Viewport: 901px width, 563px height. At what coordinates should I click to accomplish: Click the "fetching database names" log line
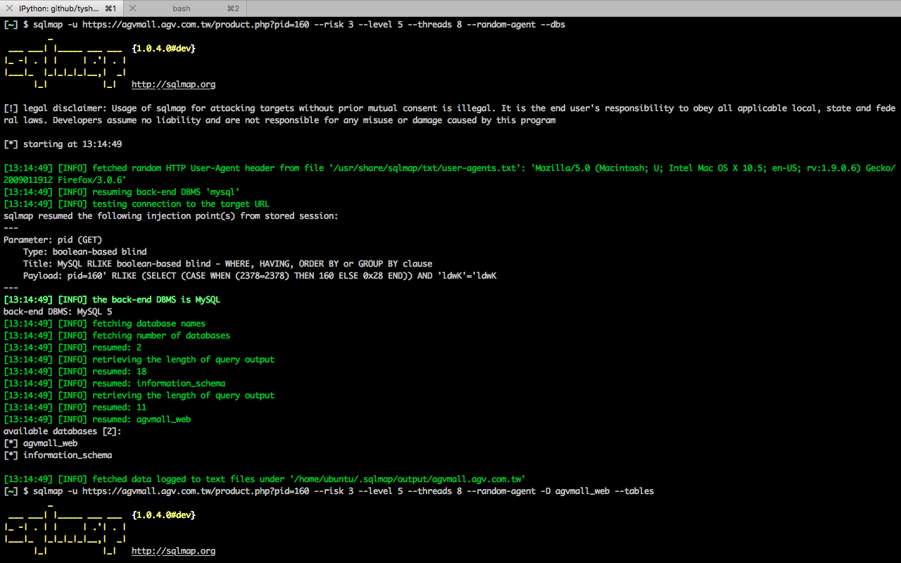[x=105, y=324]
